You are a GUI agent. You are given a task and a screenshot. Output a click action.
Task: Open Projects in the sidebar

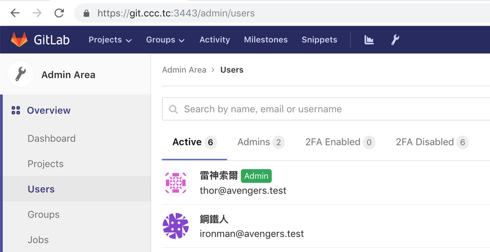click(46, 163)
